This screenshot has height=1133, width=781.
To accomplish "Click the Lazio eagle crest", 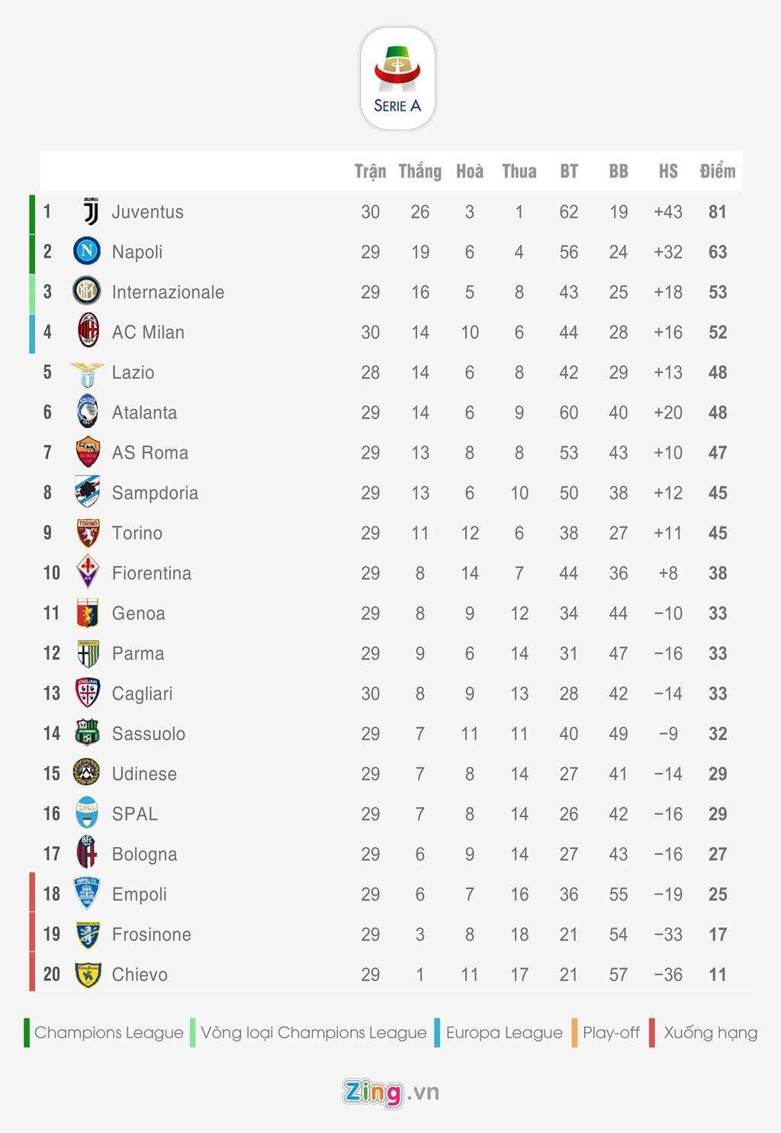I will [87, 373].
